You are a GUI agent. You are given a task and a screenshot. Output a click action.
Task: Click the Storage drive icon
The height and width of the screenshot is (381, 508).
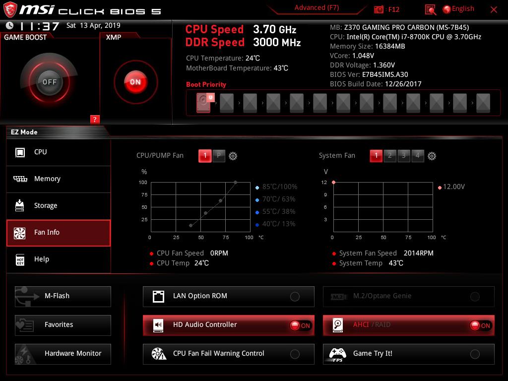(20, 205)
